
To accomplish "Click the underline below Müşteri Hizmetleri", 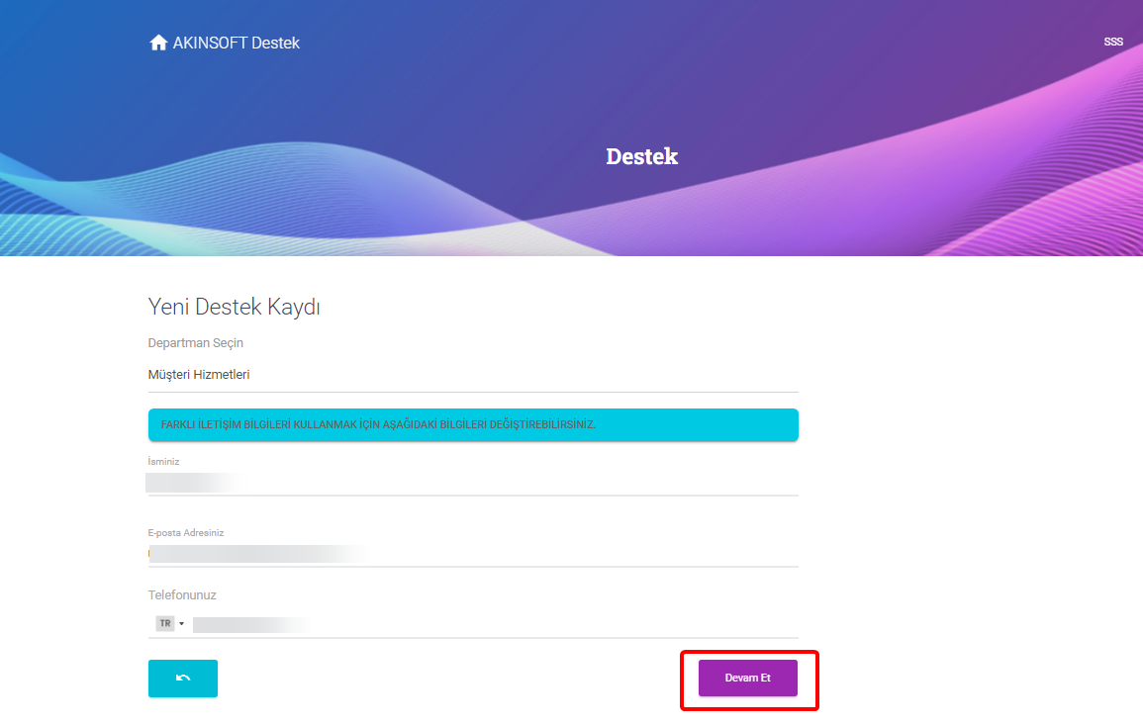I will 473,392.
